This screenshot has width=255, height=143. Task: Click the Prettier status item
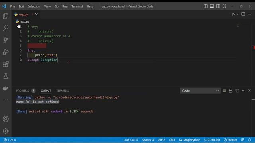coord(230,140)
